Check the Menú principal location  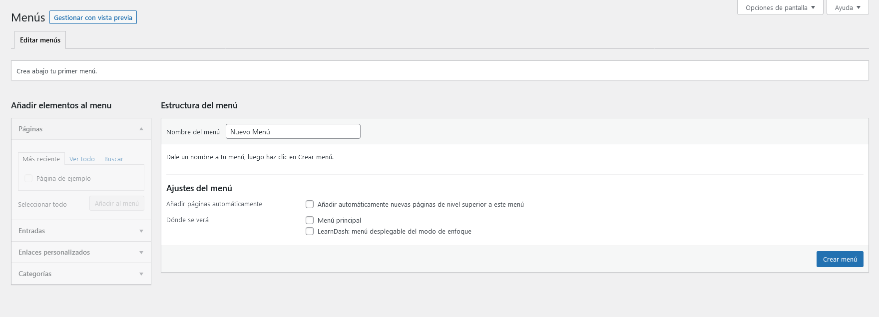point(310,220)
